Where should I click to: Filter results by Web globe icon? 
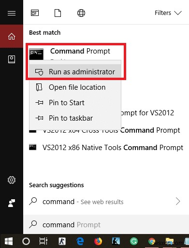pos(81,13)
